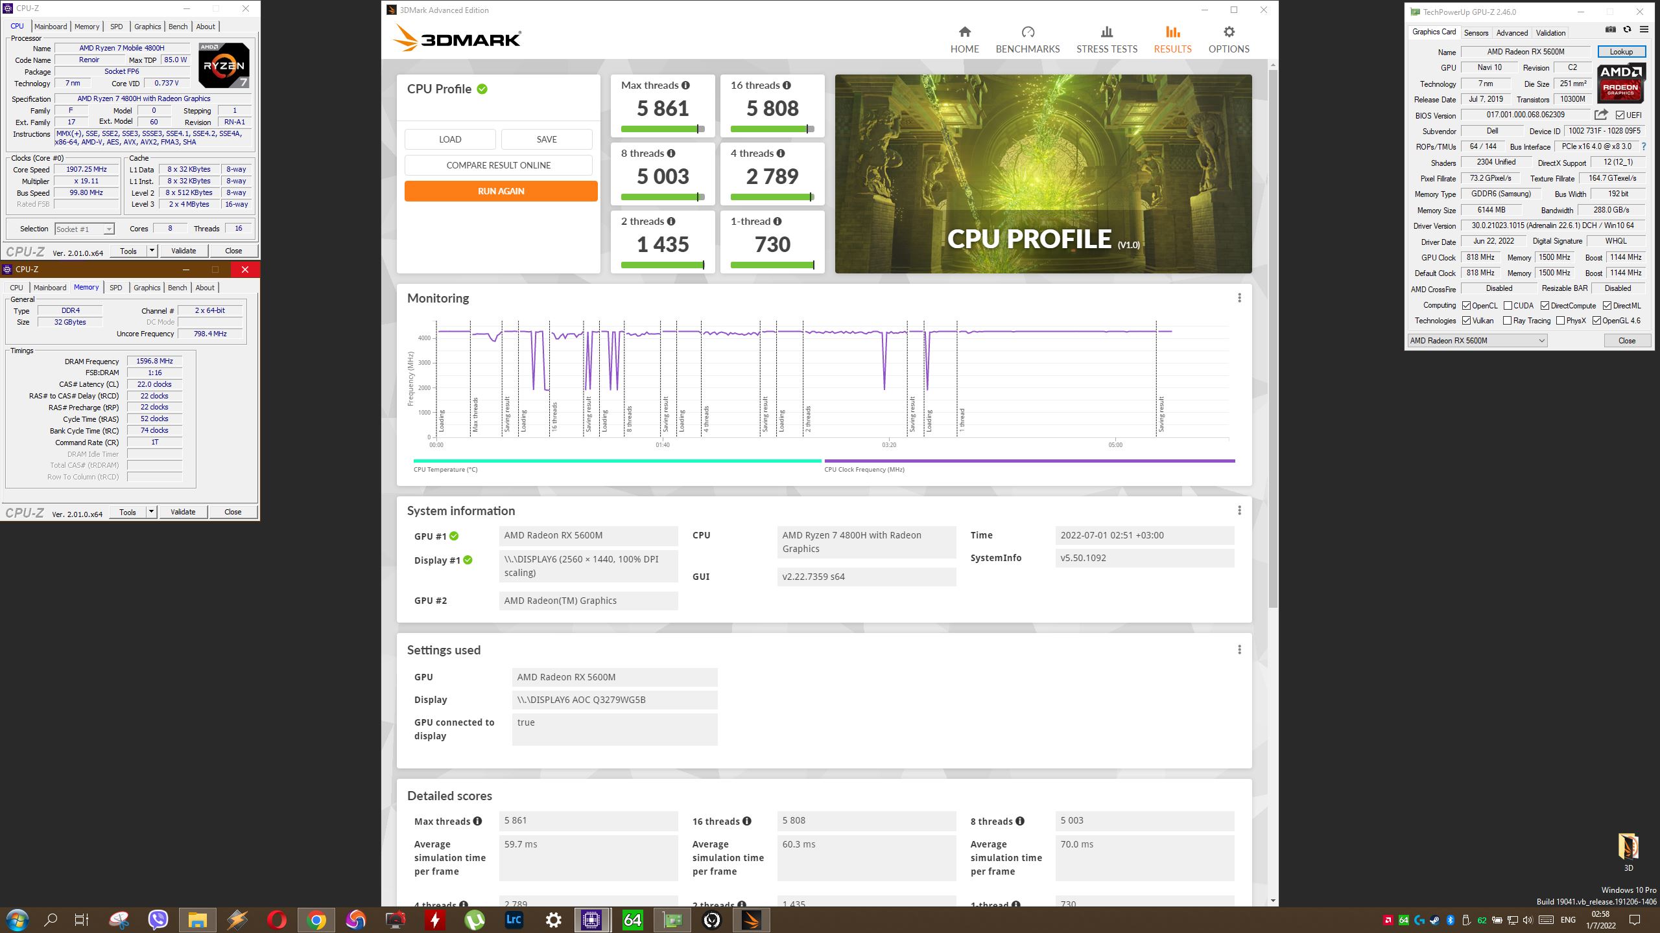Show info for 4 threads score

tap(781, 154)
